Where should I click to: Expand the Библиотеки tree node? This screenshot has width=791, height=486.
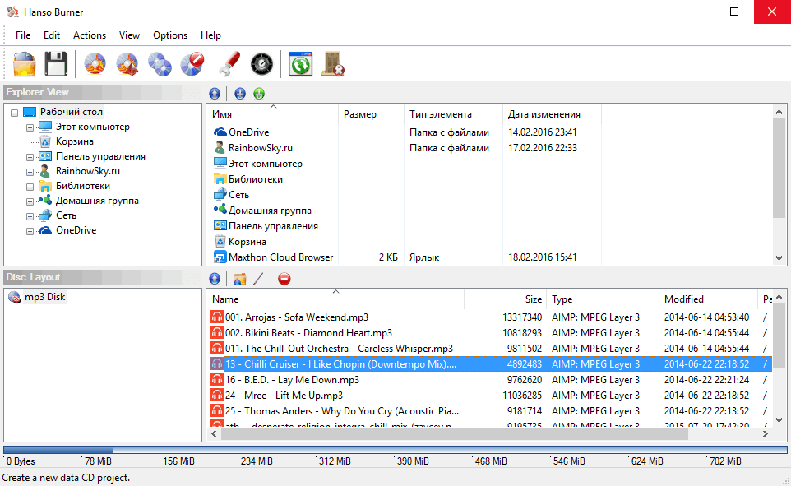click(30, 186)
